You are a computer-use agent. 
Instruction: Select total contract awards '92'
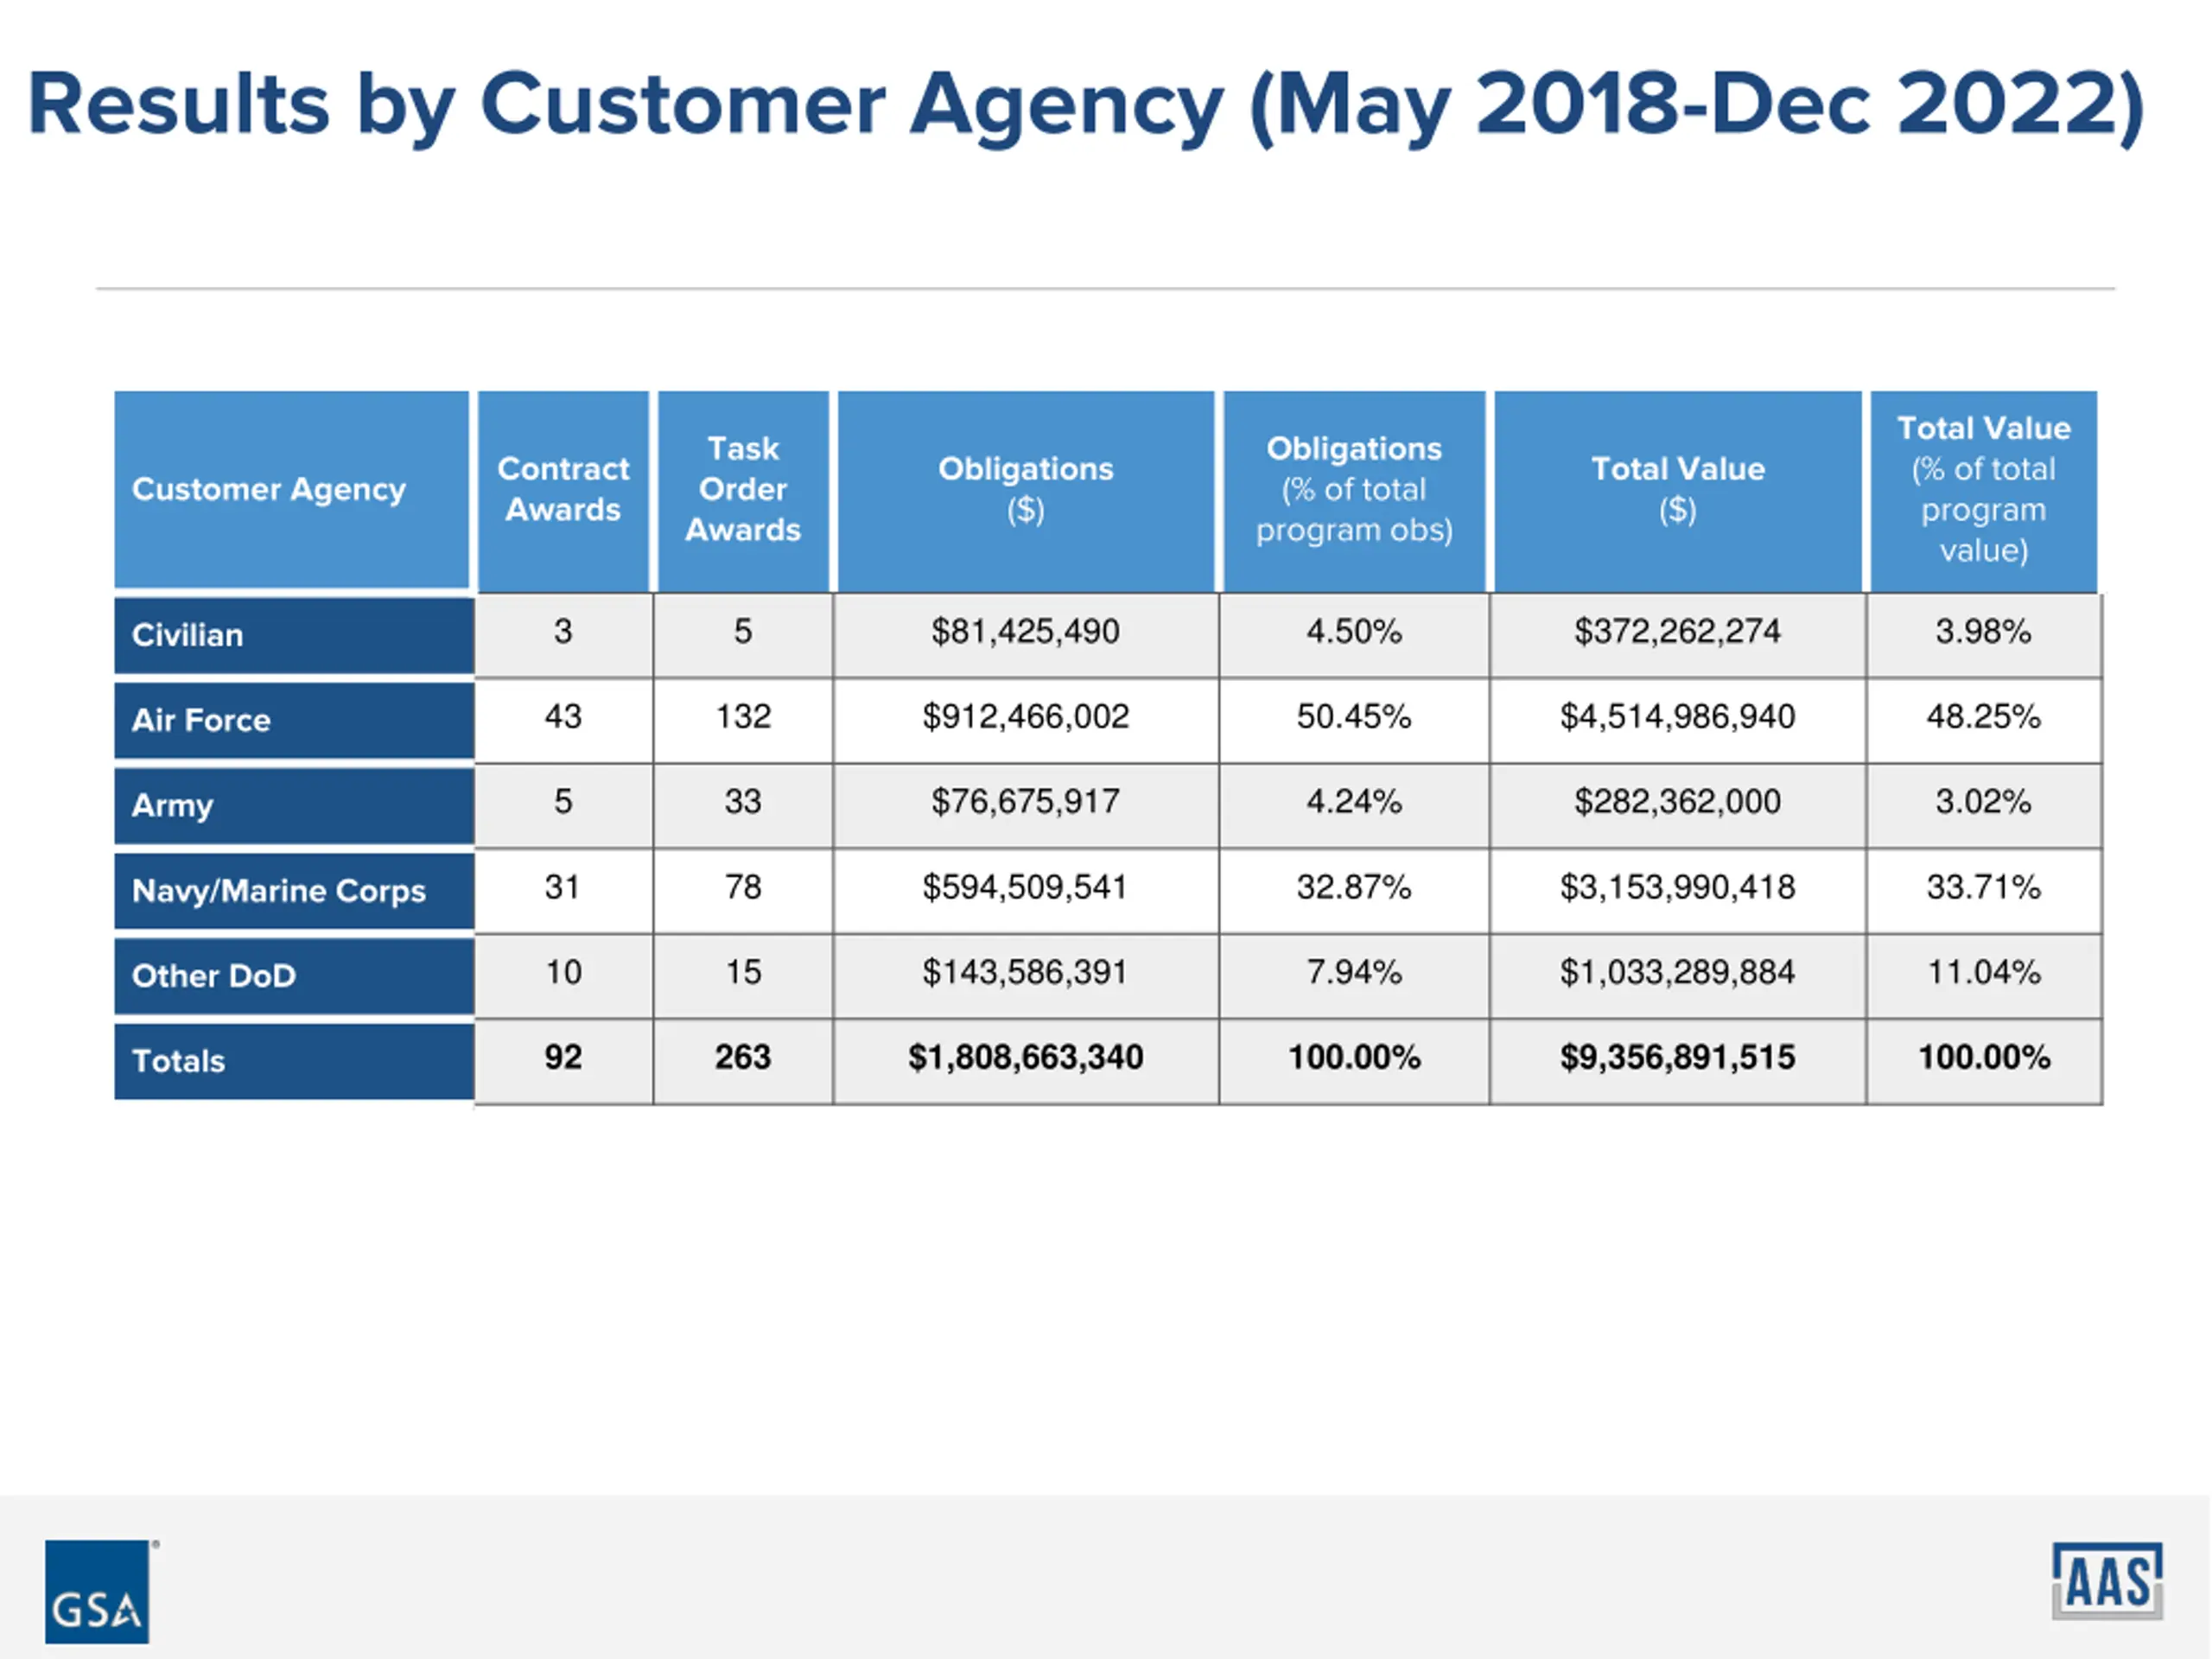(564, 1060)
